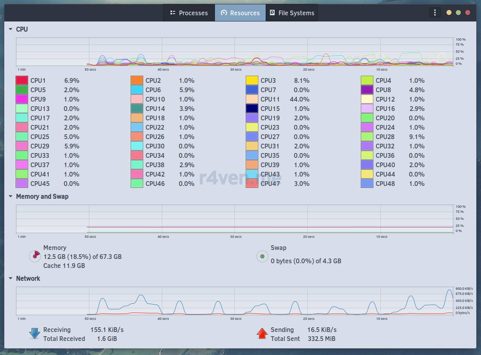
Task: Collapse the Network section
Action: (x=11, y=278)
